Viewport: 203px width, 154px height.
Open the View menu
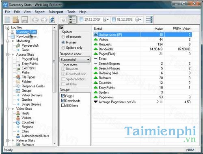point(27,12)
